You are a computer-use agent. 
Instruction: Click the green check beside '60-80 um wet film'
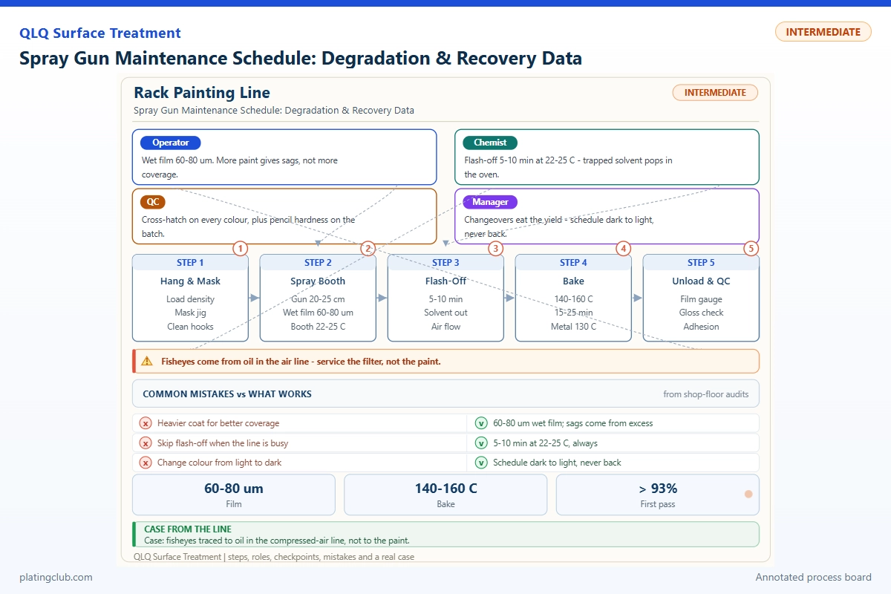pos(481,423)
